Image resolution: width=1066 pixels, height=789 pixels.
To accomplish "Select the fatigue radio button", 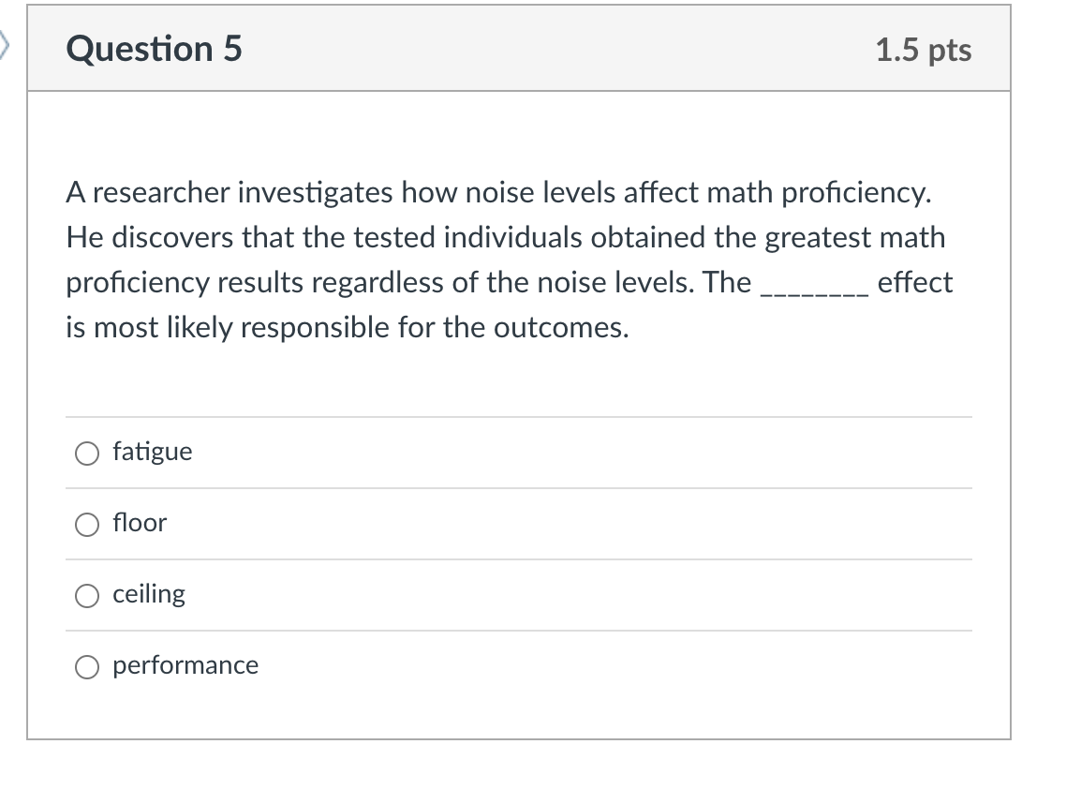I will coord(87,454).
